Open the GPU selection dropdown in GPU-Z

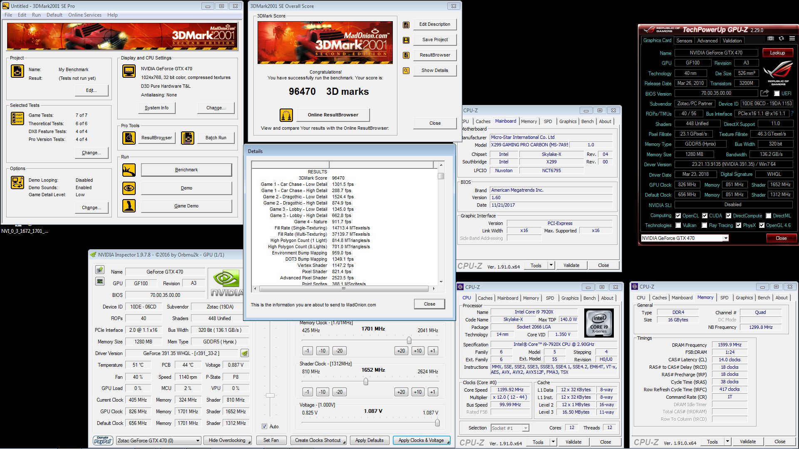685,238
